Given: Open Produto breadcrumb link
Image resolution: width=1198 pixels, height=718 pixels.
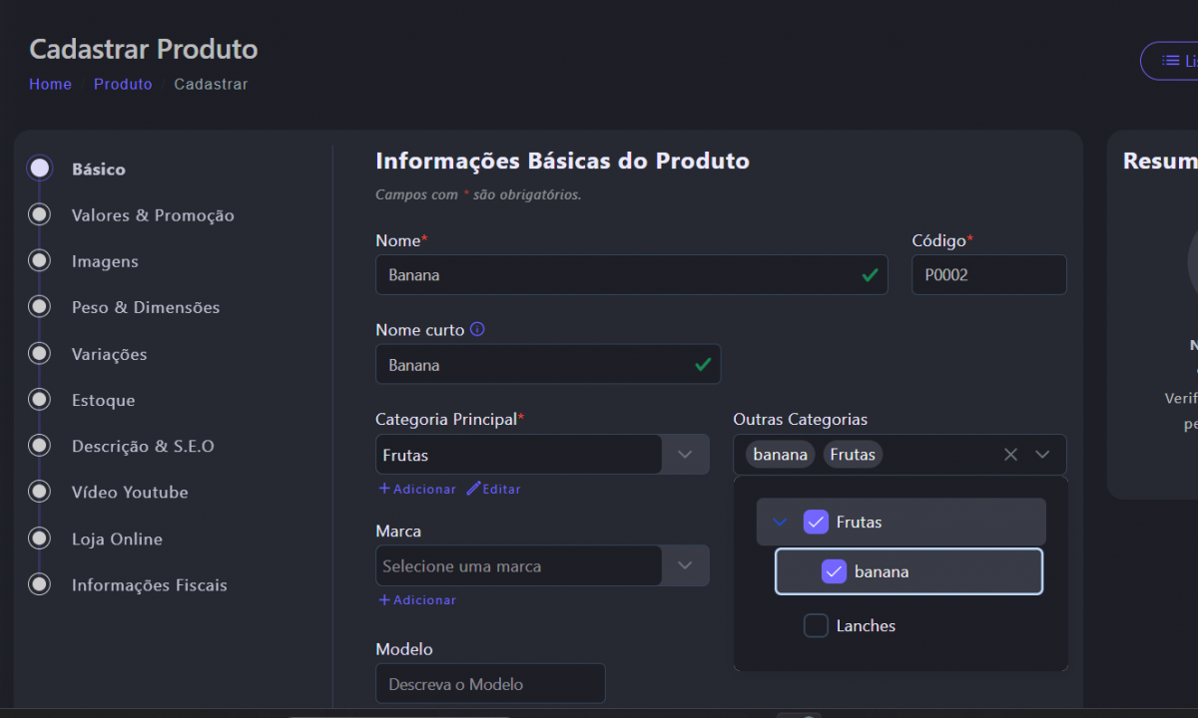Looking at the screenshot, I should [123, 84].
